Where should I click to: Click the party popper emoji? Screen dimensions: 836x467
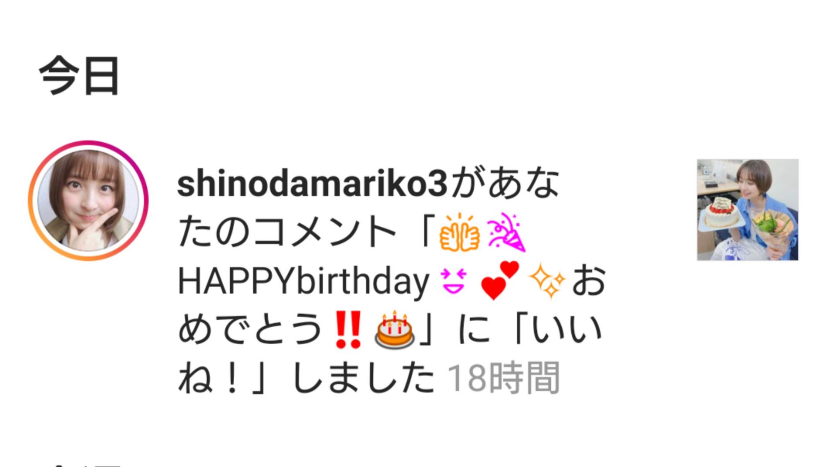pyautogui.click(x=506, y=232)
